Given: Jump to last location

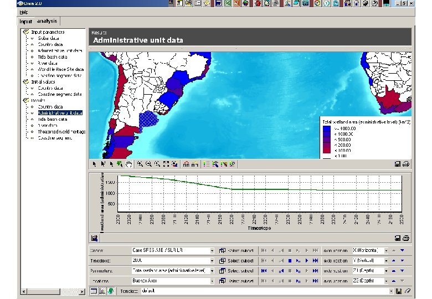Looking at the screenshot, I should pyautogui.click(x=316, y=281).
